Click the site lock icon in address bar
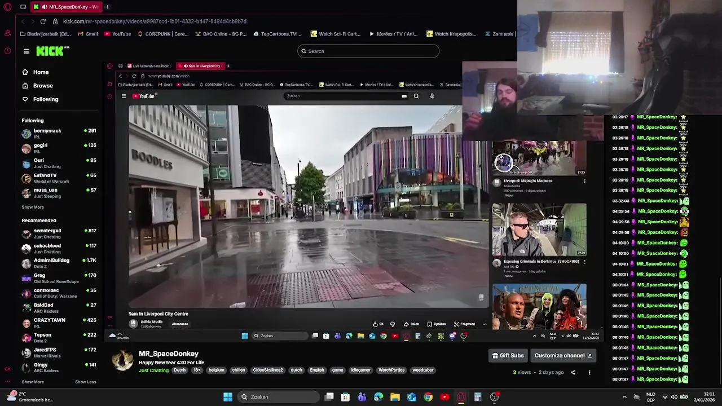The image size is (722, 406). click(x=55, y=21)
